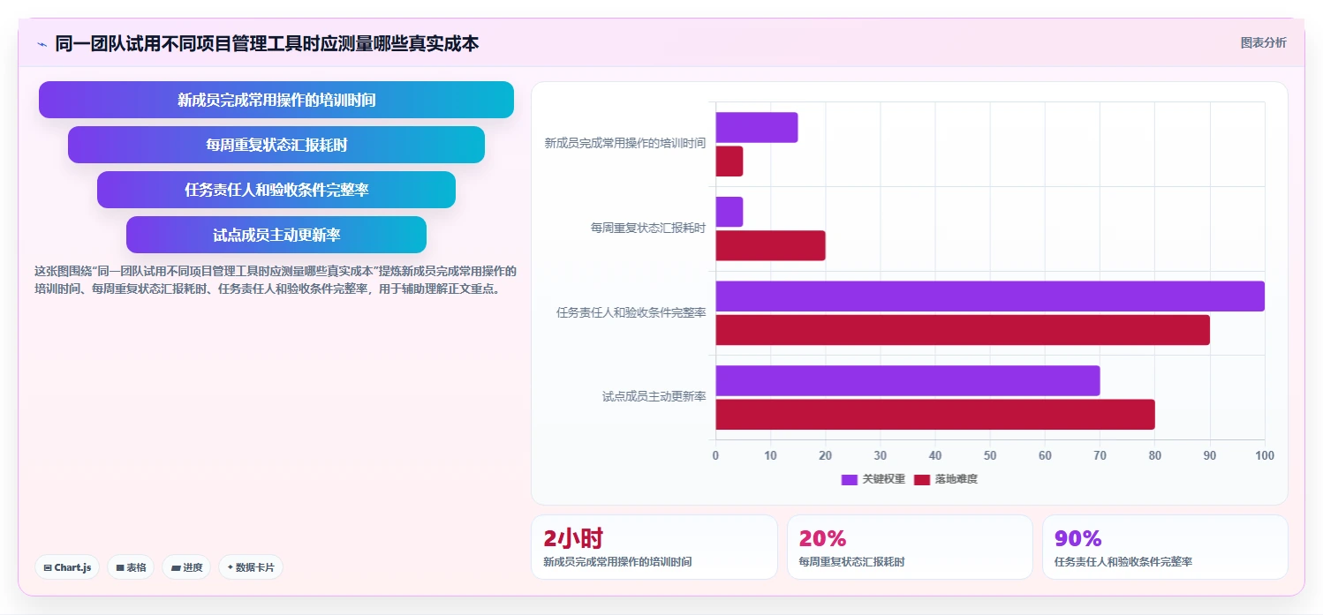Screen dimensions: 1323x615
Task: Click chart axis label 试点成员主动更新率
Action: click(654, 397)
